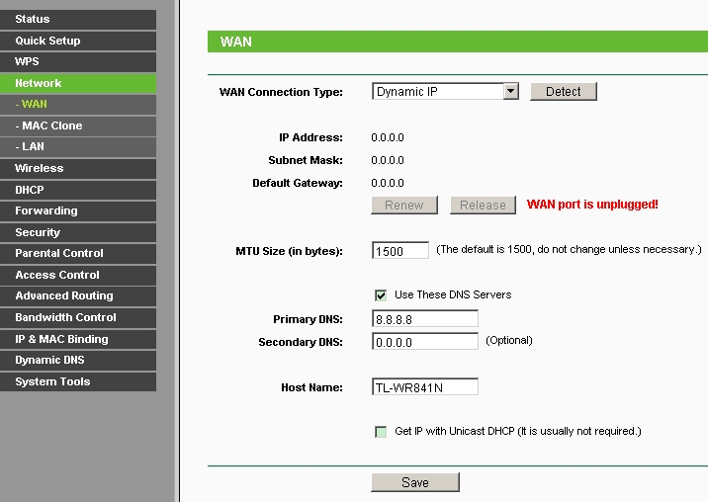This screenshot has width=708, height=502.
Task: Click the Host Name input field
Action: (x=425, y=387)
